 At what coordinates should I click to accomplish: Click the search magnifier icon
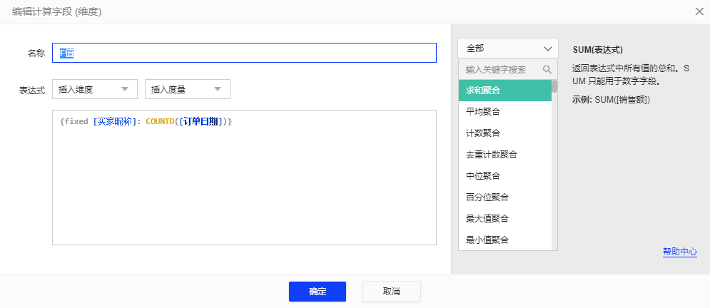tap(547, 70)
